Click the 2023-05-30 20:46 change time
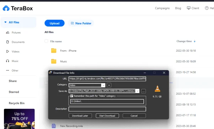214x129 pixels. pyautogui.click(x=186, y=126)
